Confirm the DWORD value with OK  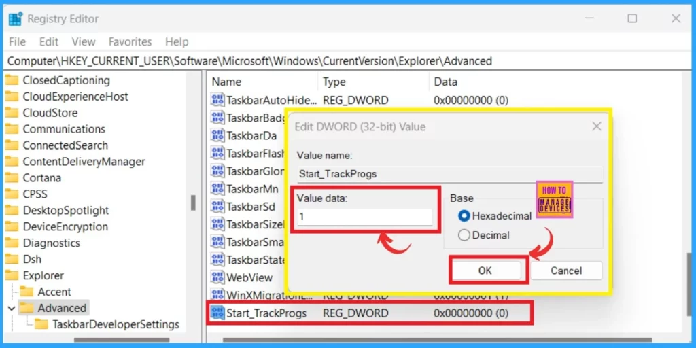485,271
